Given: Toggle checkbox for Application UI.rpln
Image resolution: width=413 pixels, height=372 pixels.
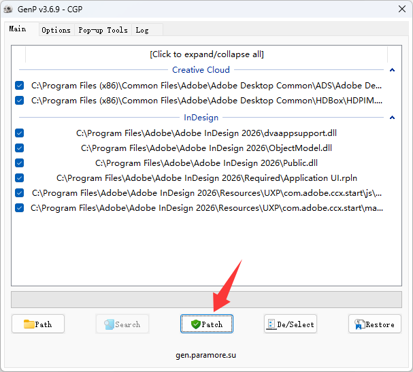Looking at the screenshot, I should point(20,178).
